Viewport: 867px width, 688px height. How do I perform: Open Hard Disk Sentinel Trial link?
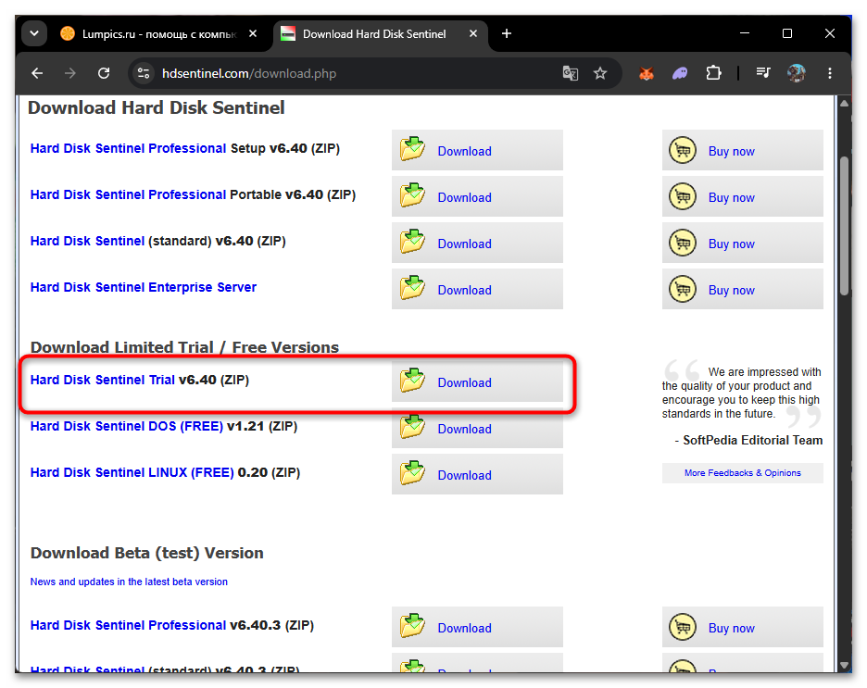(102, 381)
